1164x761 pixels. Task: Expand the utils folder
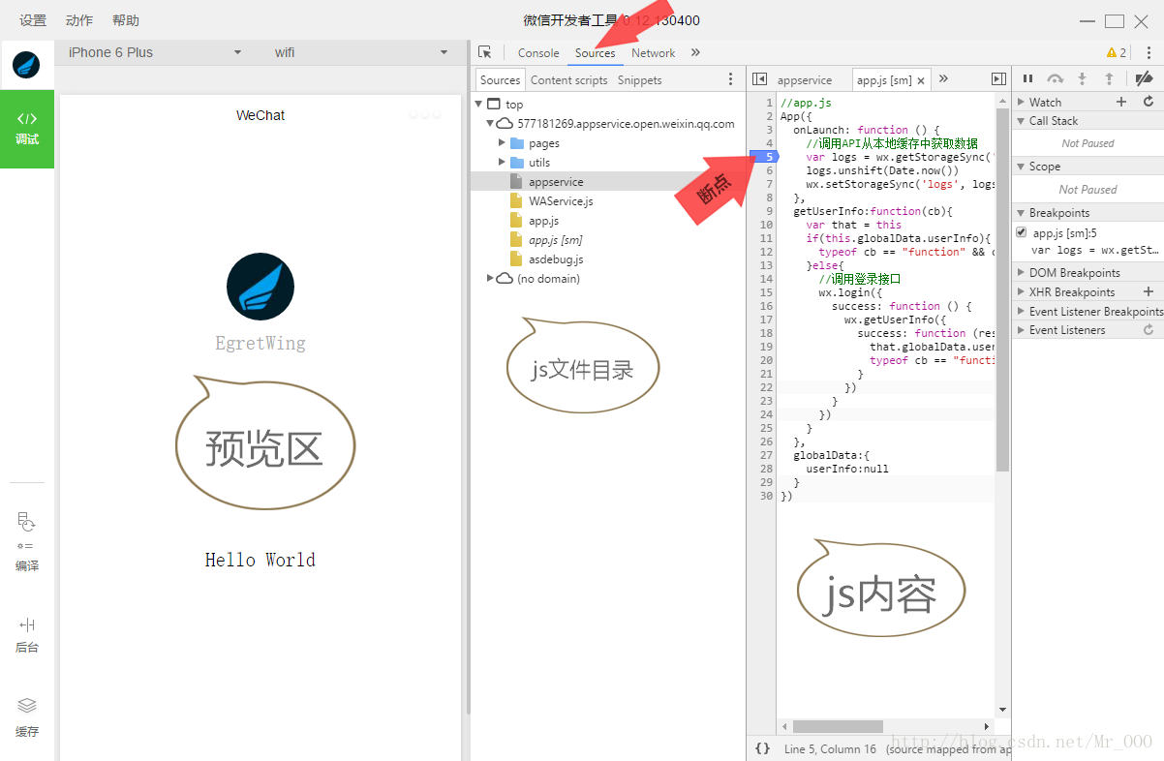coord(503,162)
